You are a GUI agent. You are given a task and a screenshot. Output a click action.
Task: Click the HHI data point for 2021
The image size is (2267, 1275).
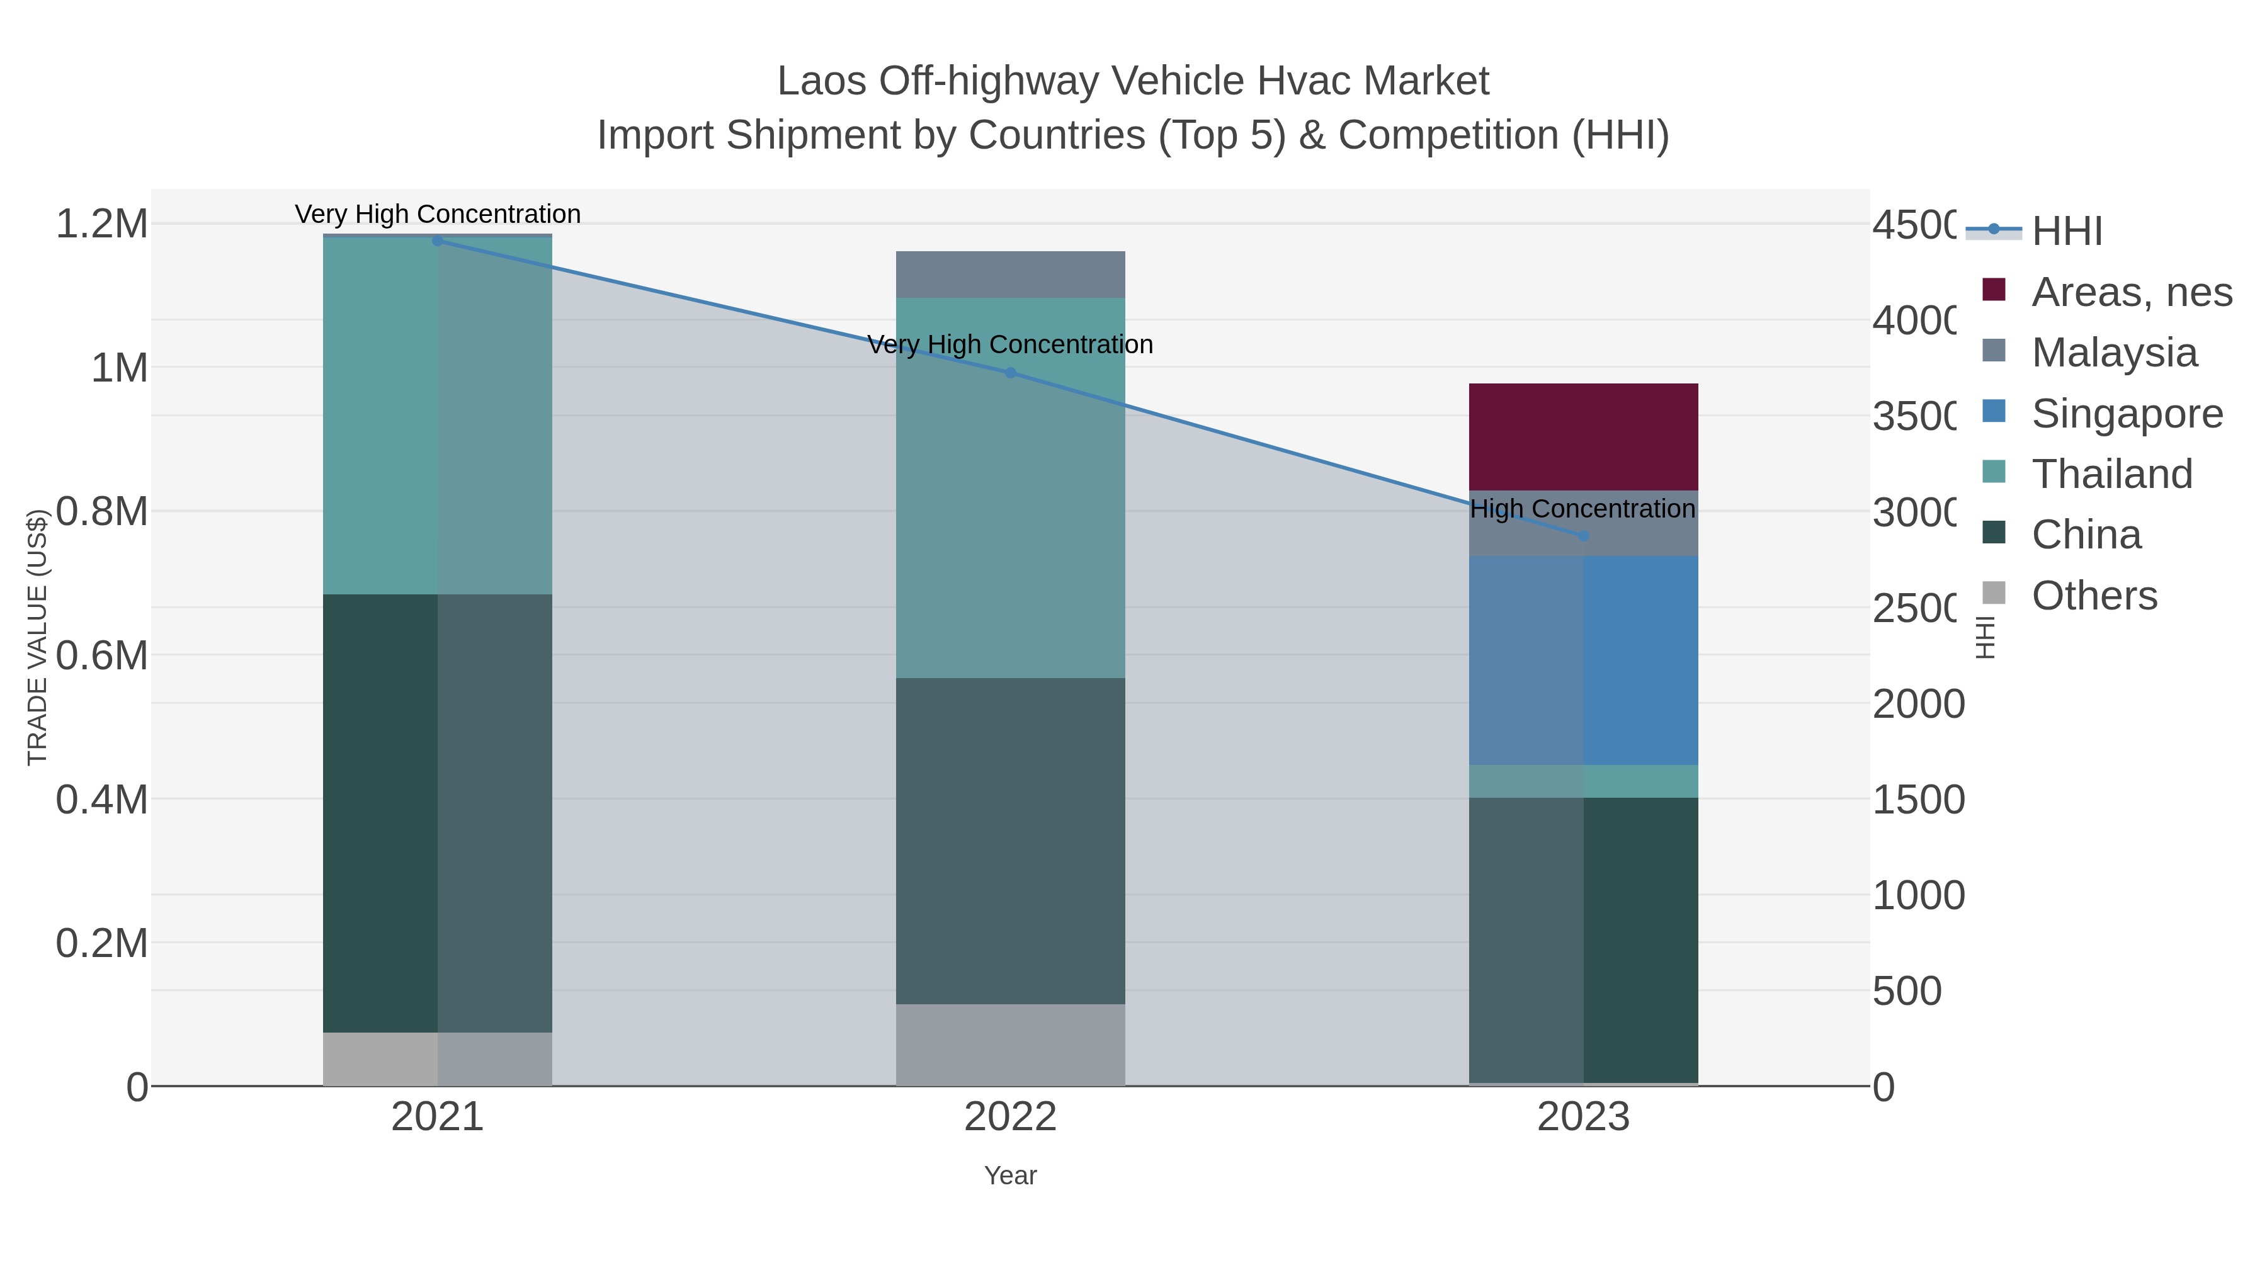[438, 241]
